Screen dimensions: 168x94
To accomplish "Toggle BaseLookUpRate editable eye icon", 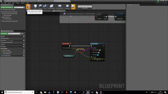I will (x=24, y=52).
